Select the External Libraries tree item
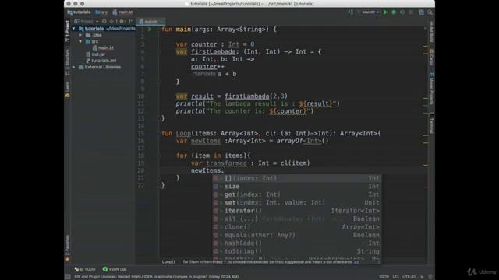Viewport: 499px width, 280px height. [100, 67]
